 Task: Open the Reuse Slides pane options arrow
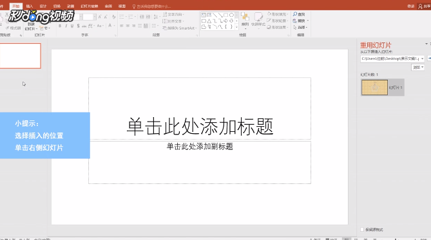coord(426,44)
